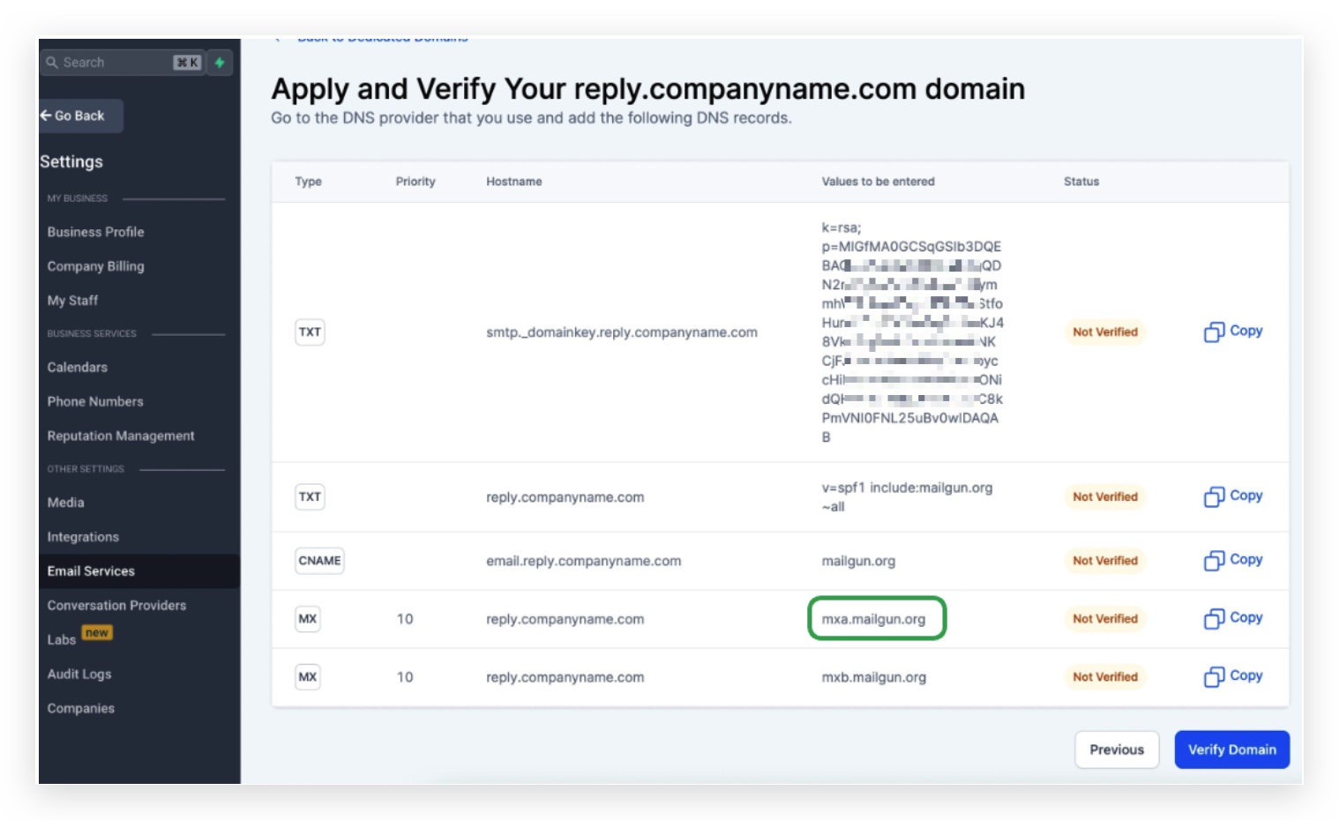Copy the smtp._domainkey TXT record value
The height and width of the screenshot is (820, 1339).
tap(1233, 332)
